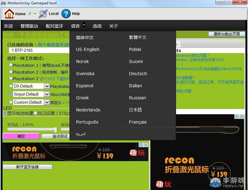Image resolution: width=248 pixels, height=190 pixels.
Task: Click the gamepad icon in title bar
Action: click(3, 3)
